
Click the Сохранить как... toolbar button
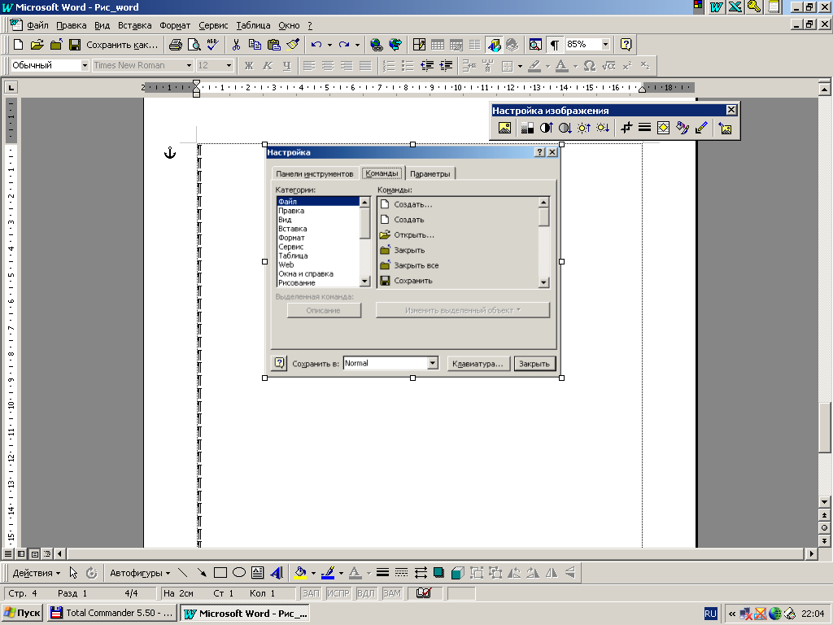[122, 45]
